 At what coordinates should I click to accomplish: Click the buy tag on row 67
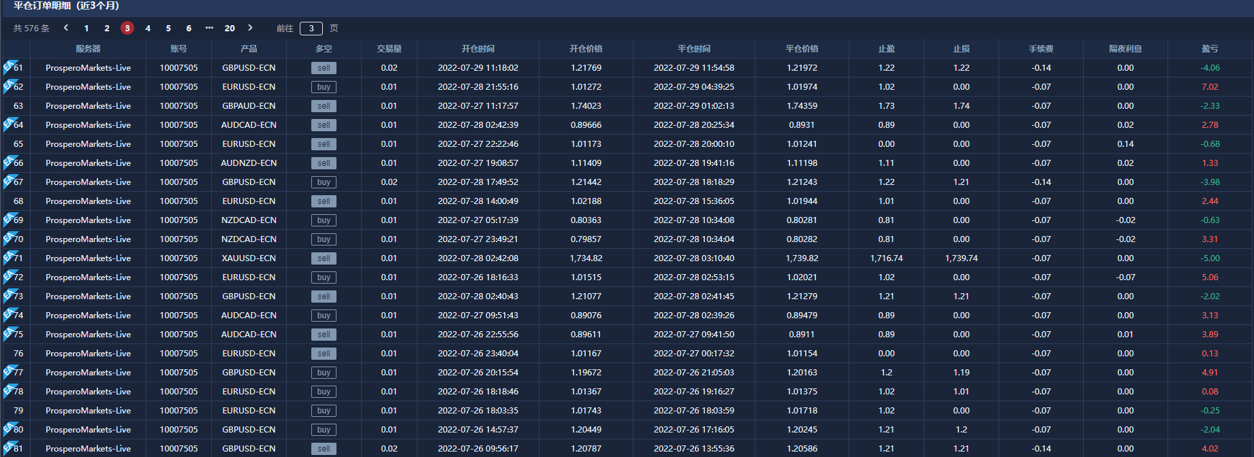tap(324, 182)
